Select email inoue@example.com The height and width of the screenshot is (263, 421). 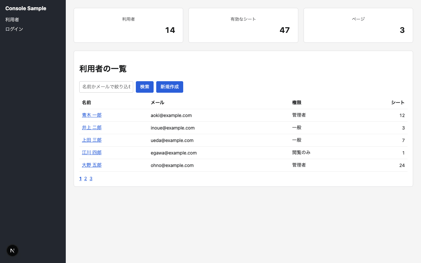tap(173, 128)
